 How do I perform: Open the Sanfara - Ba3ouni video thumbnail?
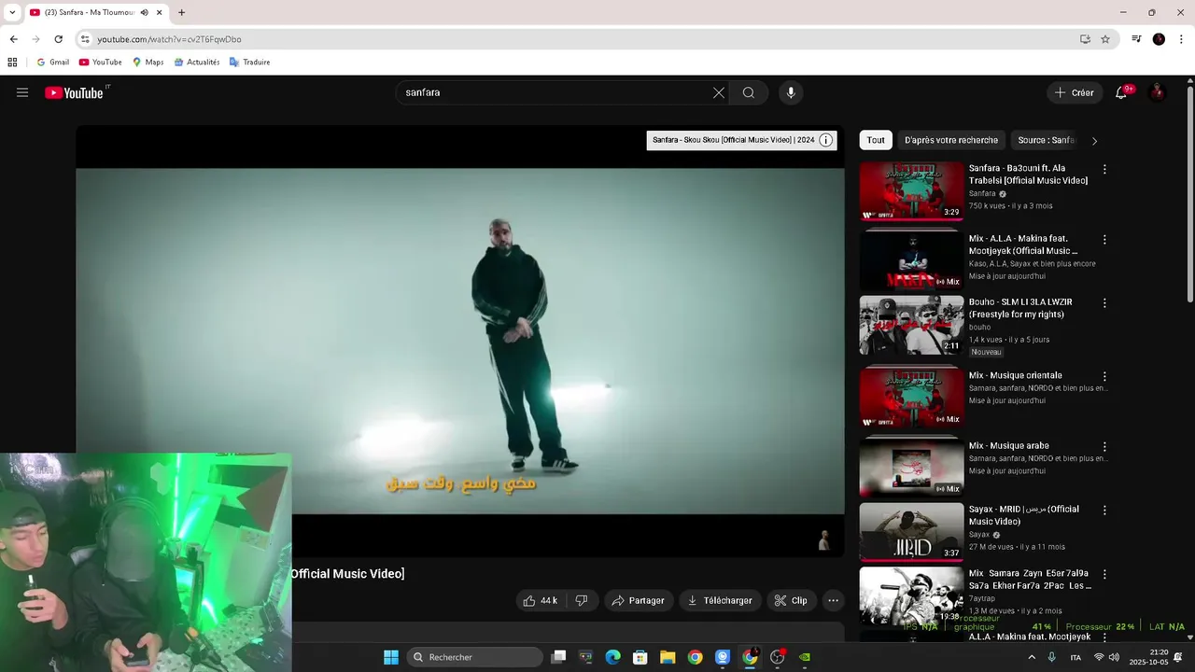pos(911,191)
